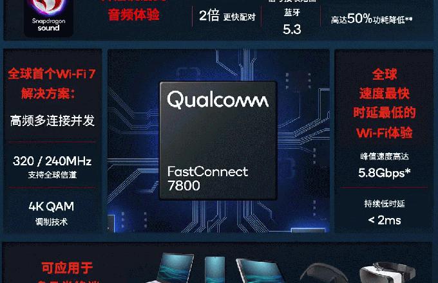The height and width of the screenshot is (283, 438).
Task: Click the Qualcomm wordmark on chip
Action: pyautogui.click(x=218, y=100)
